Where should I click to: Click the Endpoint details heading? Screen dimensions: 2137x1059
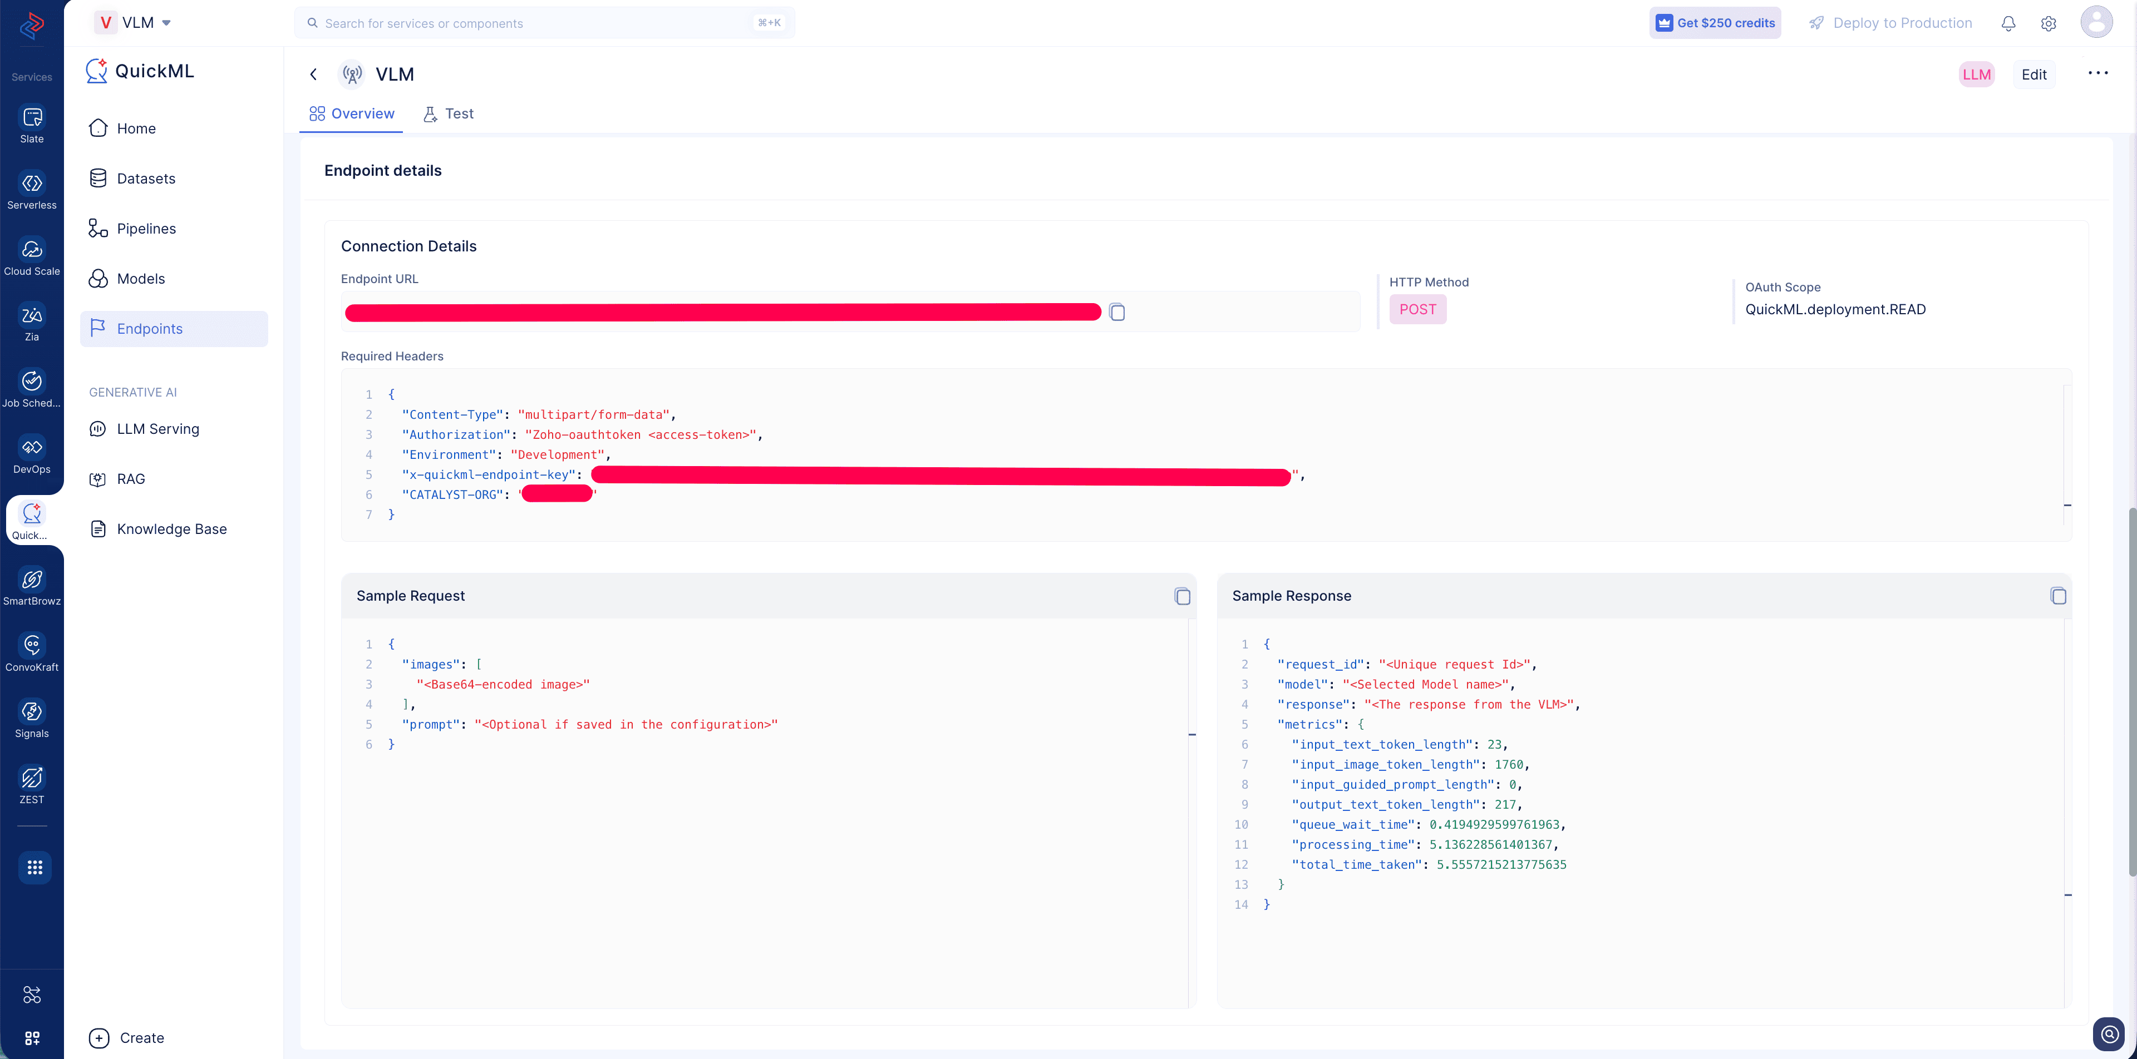click(382, 170)
